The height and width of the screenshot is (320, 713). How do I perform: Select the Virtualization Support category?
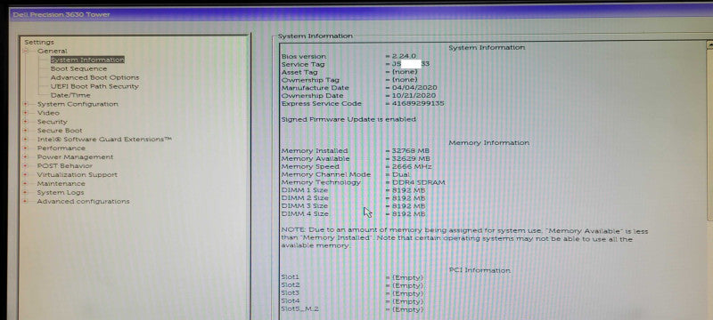click(x=77, y=175)
